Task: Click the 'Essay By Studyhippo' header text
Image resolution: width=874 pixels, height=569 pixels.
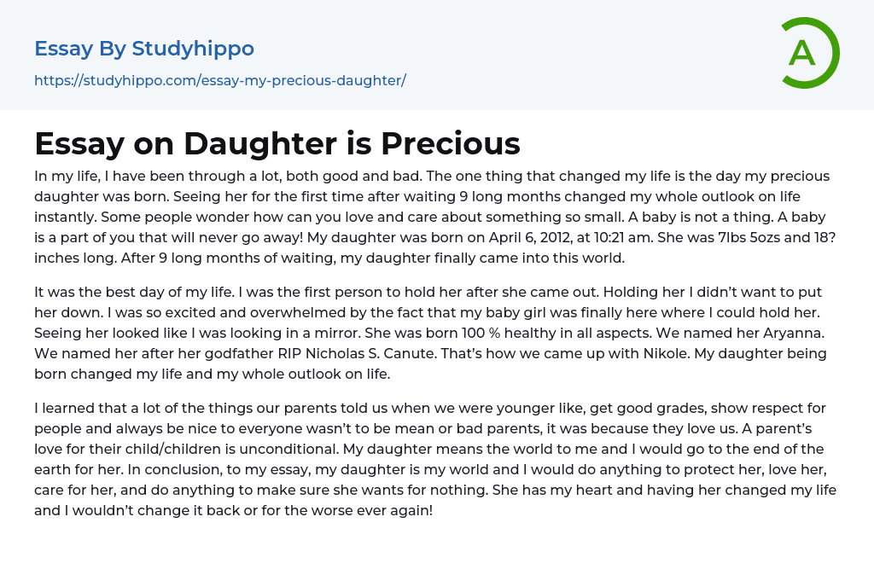Action: point(144,49)
